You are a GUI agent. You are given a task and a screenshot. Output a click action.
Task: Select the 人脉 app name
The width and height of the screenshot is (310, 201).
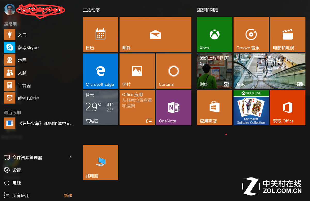pyautogui.click(x=22, y=73)
